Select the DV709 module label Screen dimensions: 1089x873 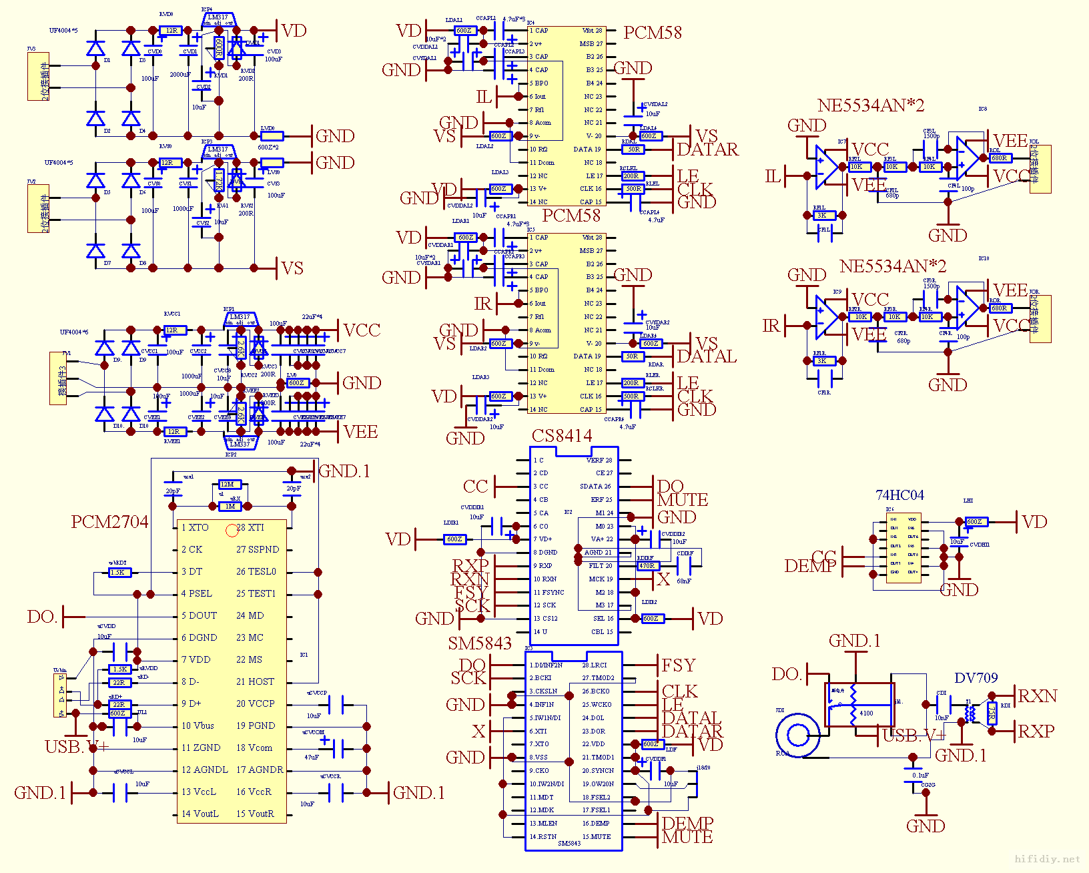click(976, 678)
